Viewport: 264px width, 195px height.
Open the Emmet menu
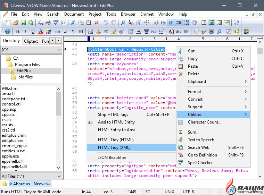pos(147,14)
